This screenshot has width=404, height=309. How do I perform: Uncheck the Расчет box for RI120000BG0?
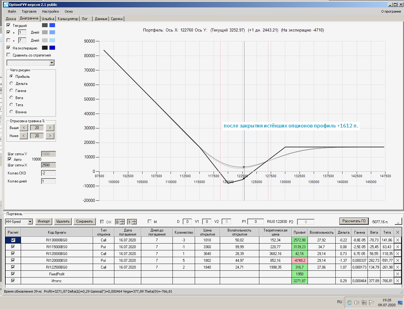[13, 253]
